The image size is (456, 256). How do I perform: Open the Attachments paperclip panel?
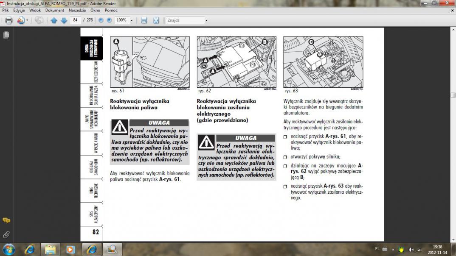(6, 234)
